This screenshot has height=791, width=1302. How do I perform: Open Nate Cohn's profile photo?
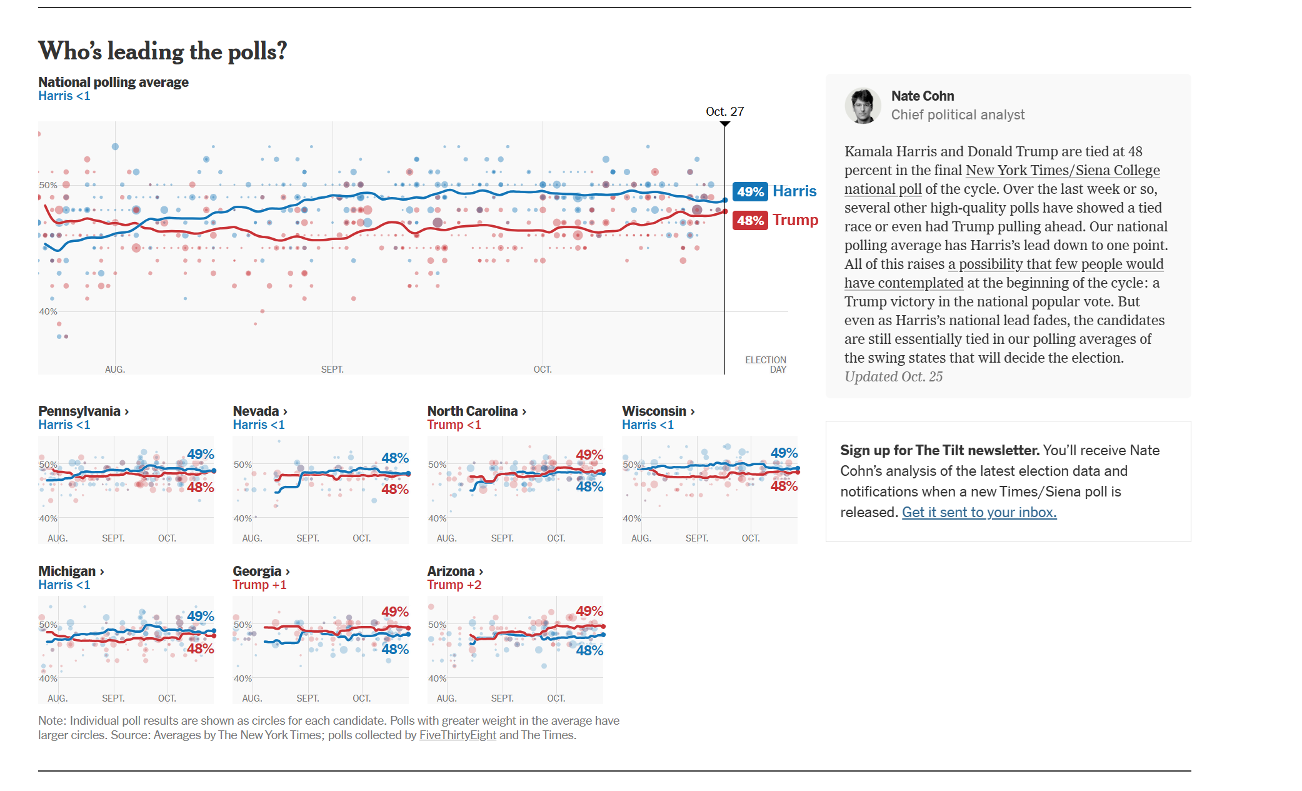863,106
